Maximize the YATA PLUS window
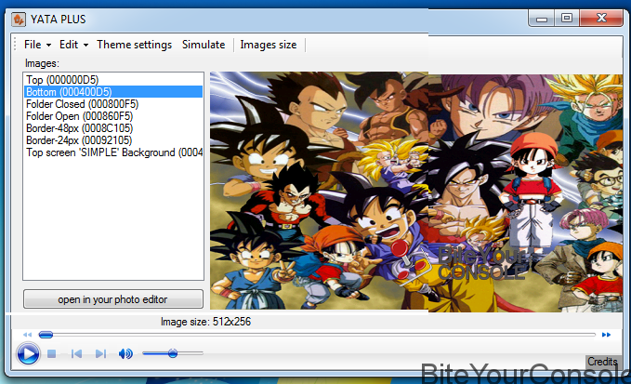 click(x=567, y=19)
